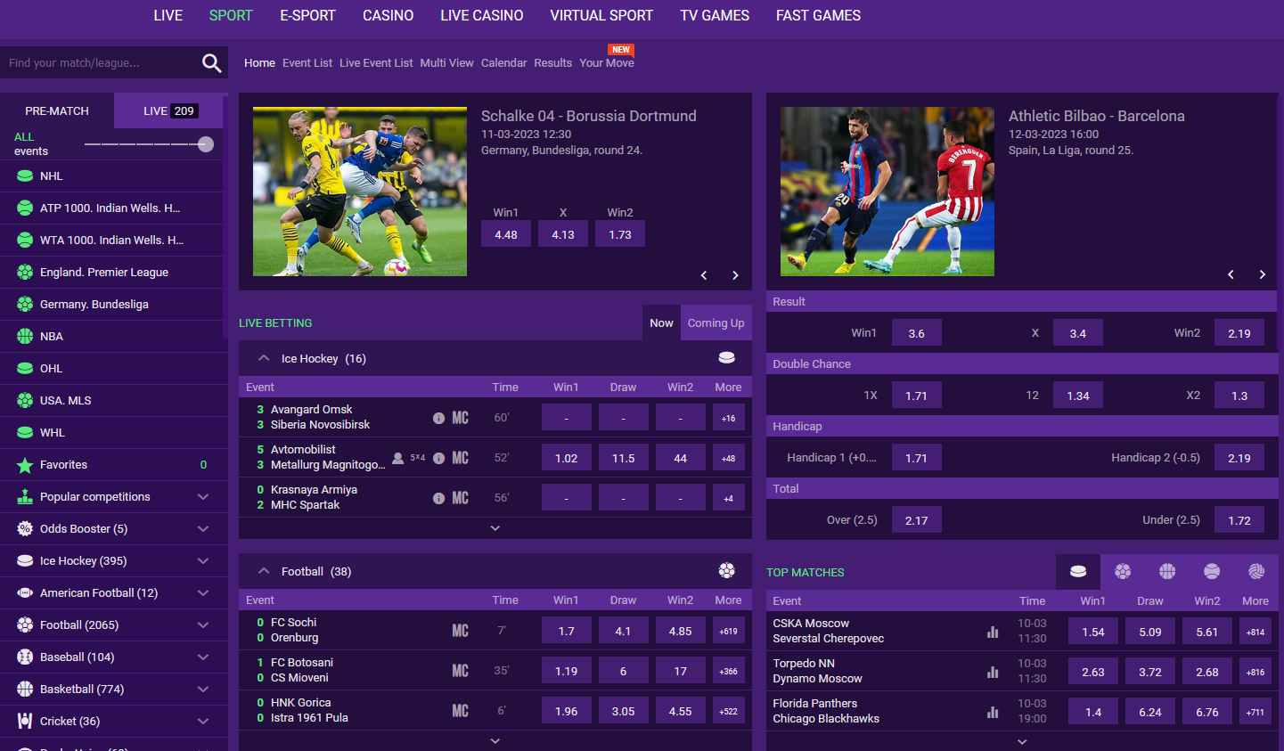Open the CASINO top menu
The width and height of the screenshot is (1284, 751).
click(x=388, y=15)
